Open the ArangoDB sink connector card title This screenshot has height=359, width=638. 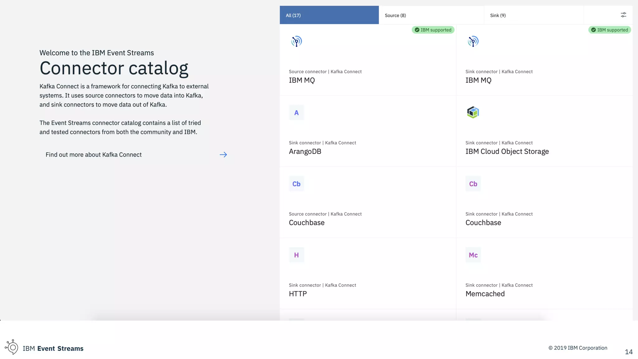click(x=305, y=151)
